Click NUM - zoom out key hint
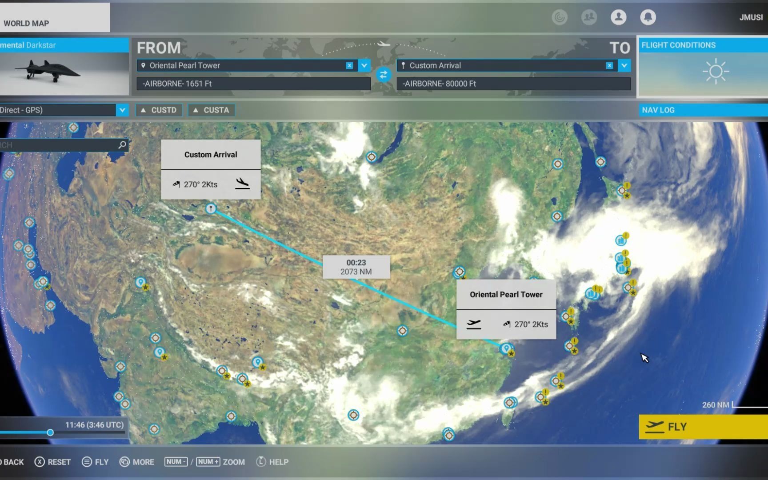The height and width of the screenshot is (480, 768). click(x=176, y=461)
